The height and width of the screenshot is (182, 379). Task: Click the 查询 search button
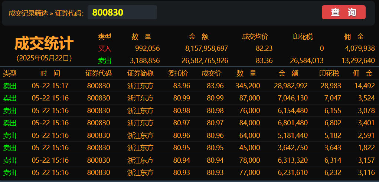click(343, 12)
